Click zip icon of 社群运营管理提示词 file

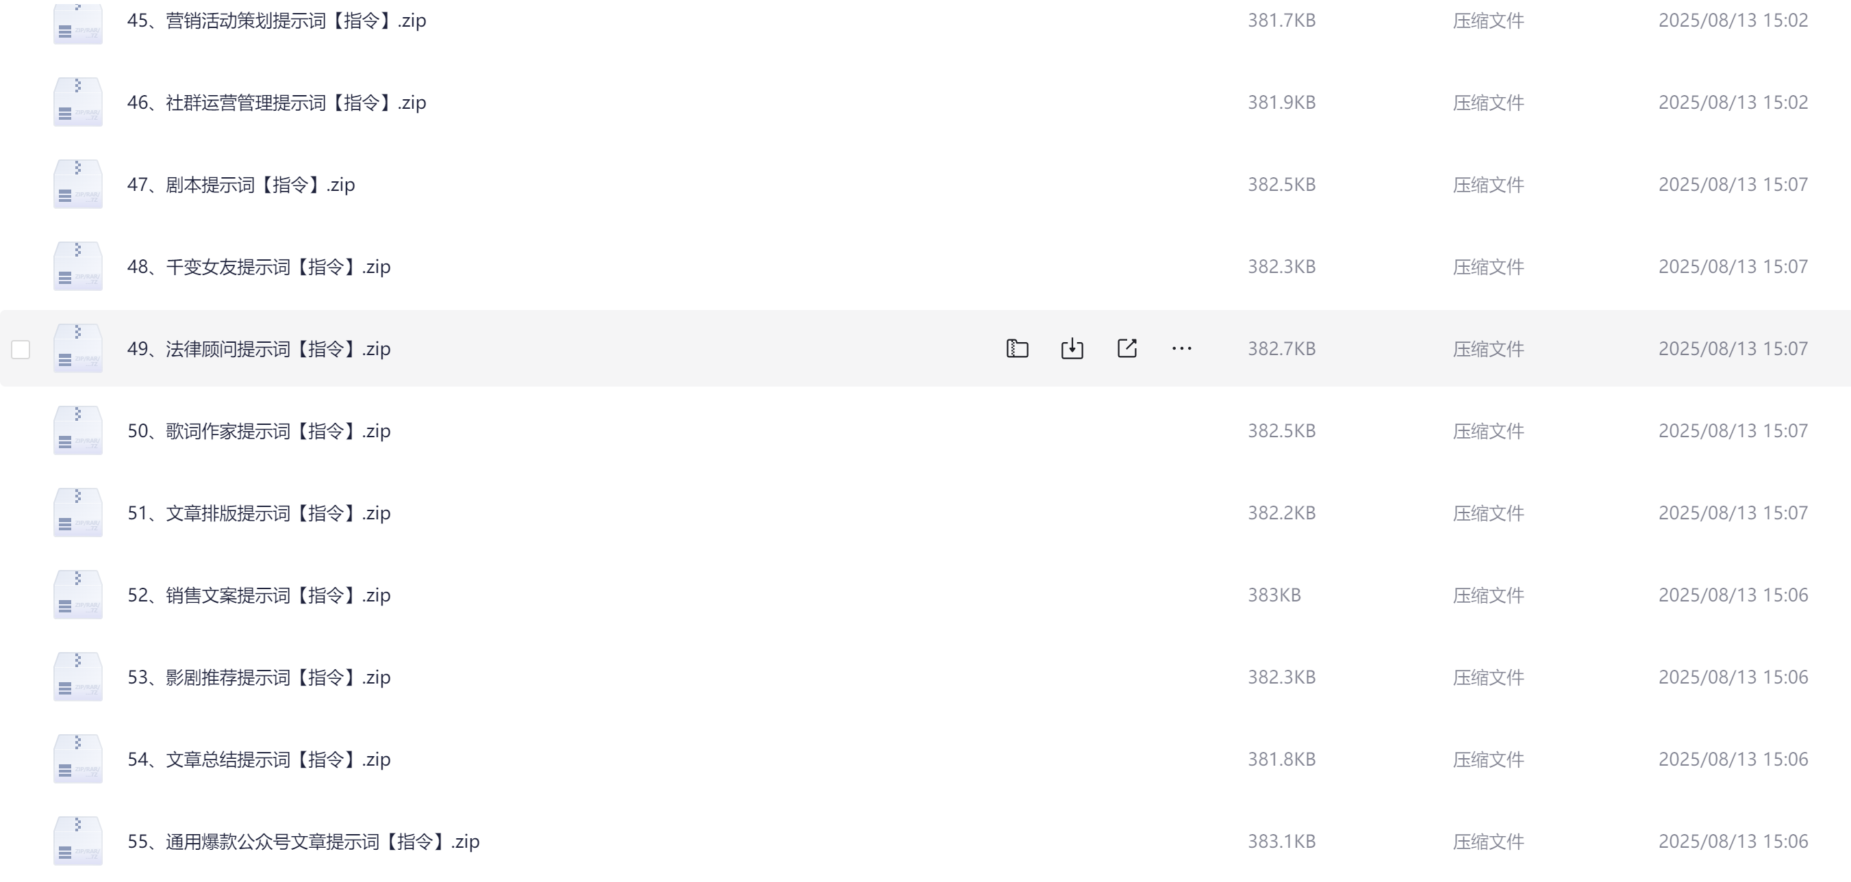click(77, 102)
